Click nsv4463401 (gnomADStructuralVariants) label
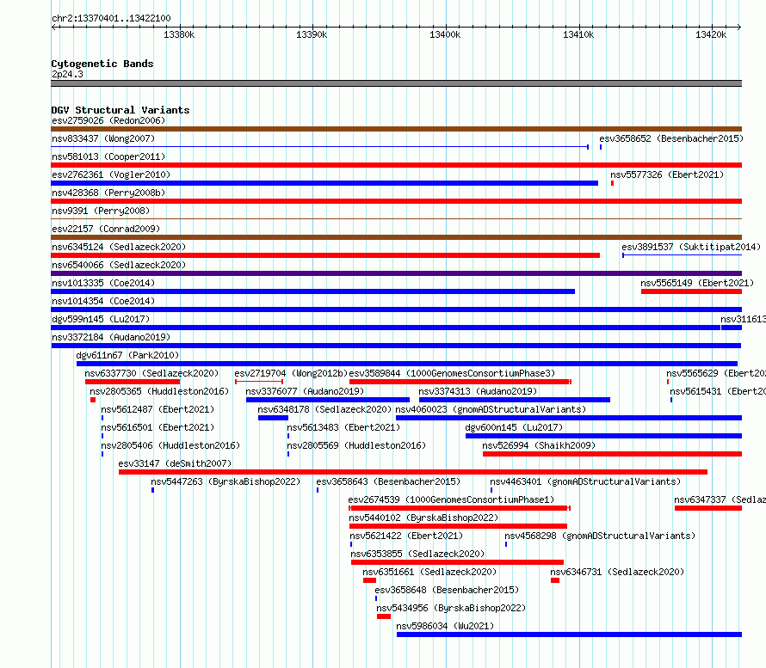Screen dimensions: 766x668 tap(585, 481)
